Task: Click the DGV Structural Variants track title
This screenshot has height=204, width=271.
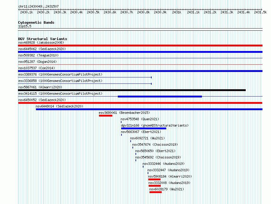Action: [x=43, y=39]
